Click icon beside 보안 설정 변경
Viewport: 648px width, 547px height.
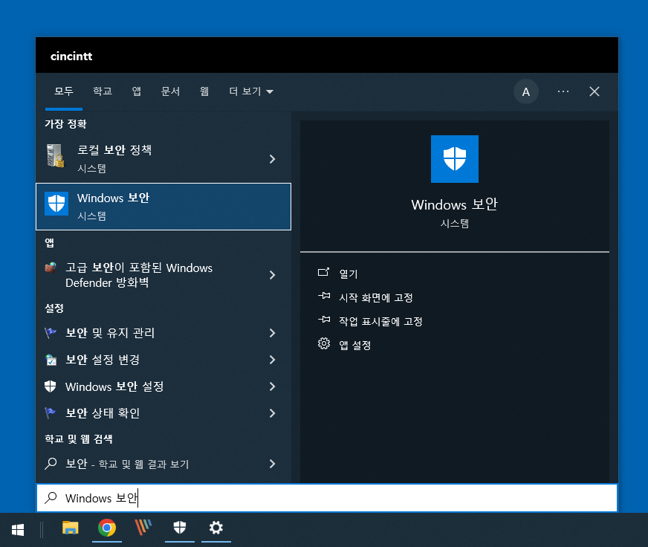coord(51,360)
